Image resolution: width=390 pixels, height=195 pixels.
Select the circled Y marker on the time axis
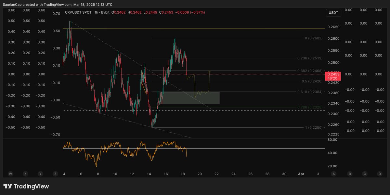[40, 174]
